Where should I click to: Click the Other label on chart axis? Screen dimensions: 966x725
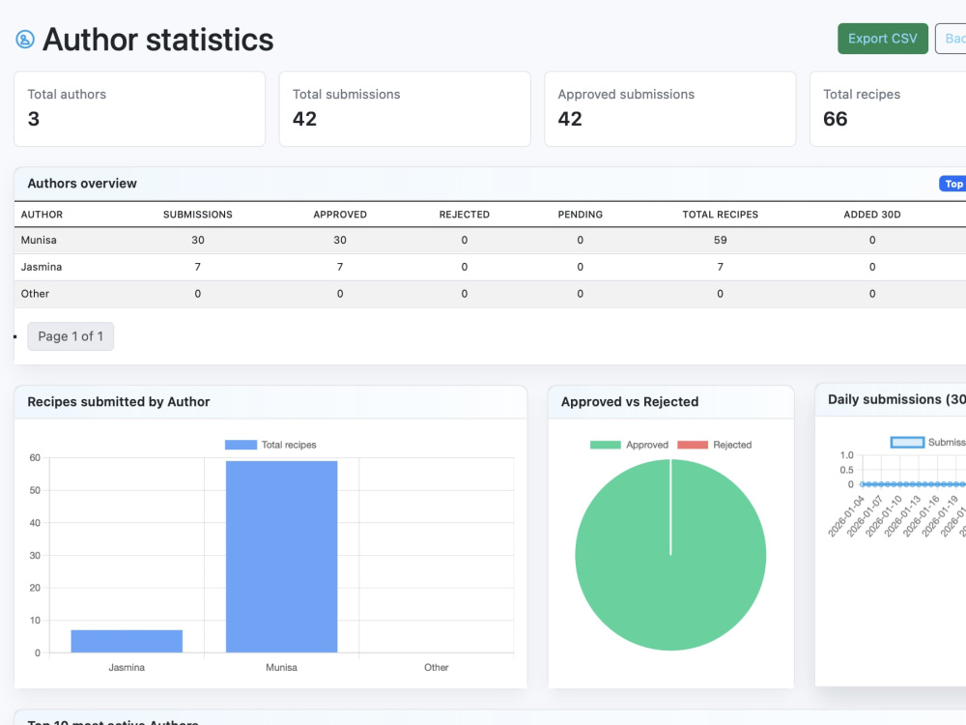(x=437, y=668)
